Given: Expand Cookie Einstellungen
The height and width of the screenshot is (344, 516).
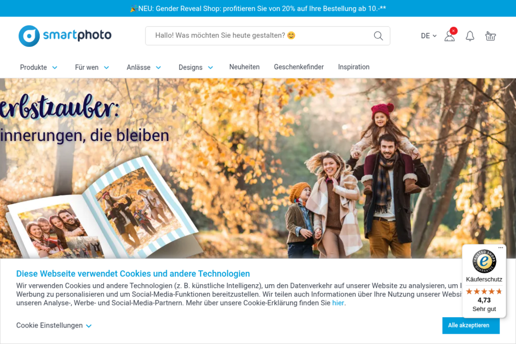Looking at the screenshot, I should pyautogui.click(x=54, y=325).
